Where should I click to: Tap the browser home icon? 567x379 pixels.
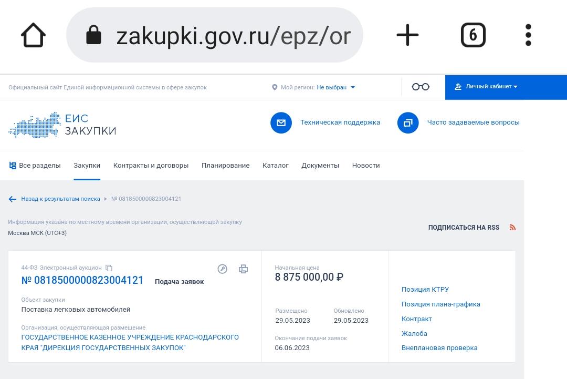tap(33, 35)
